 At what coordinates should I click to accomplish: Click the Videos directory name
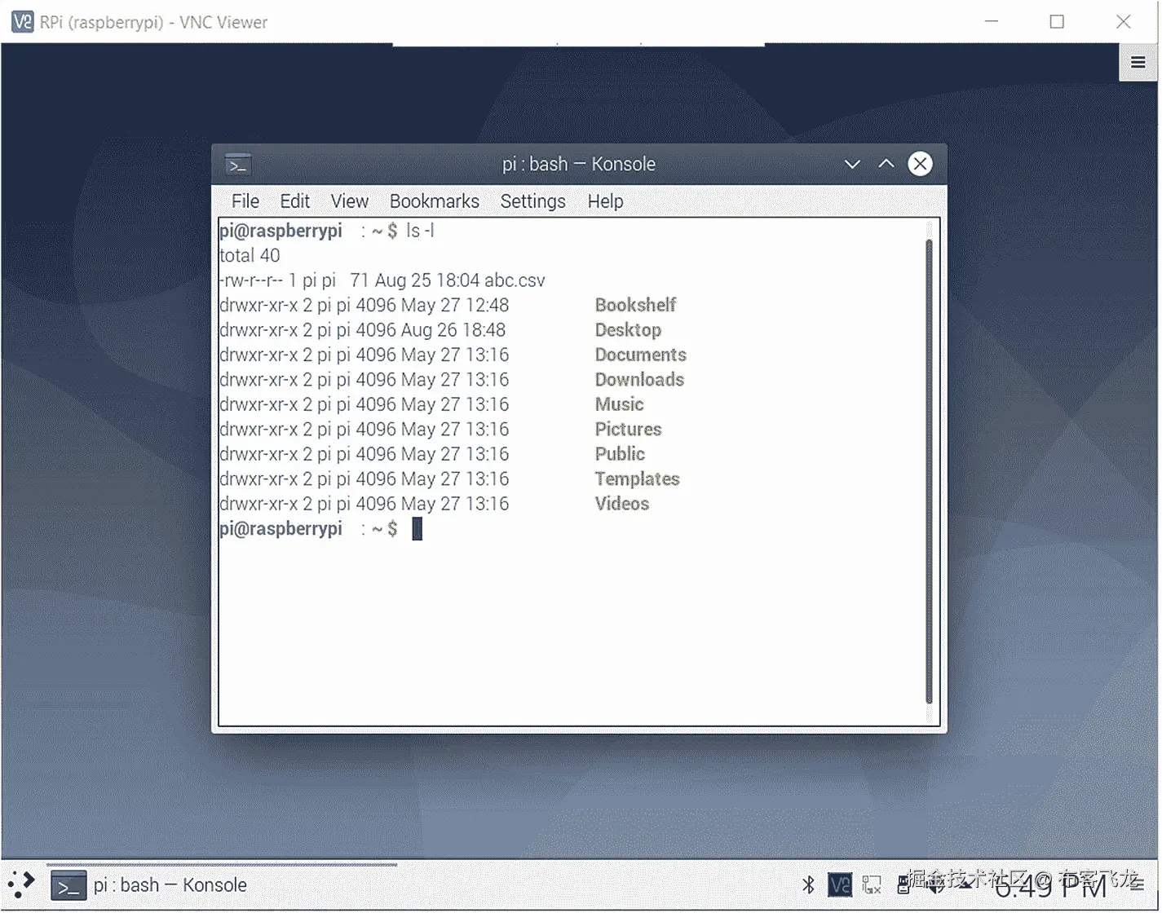[622, 505]
